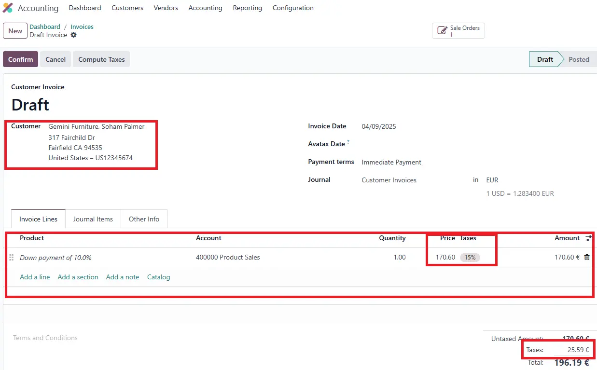The width and height of the screenshot is (597, 370).
Task: Grab the drag handle of Down payment line
Action: (x=12, y=258)
